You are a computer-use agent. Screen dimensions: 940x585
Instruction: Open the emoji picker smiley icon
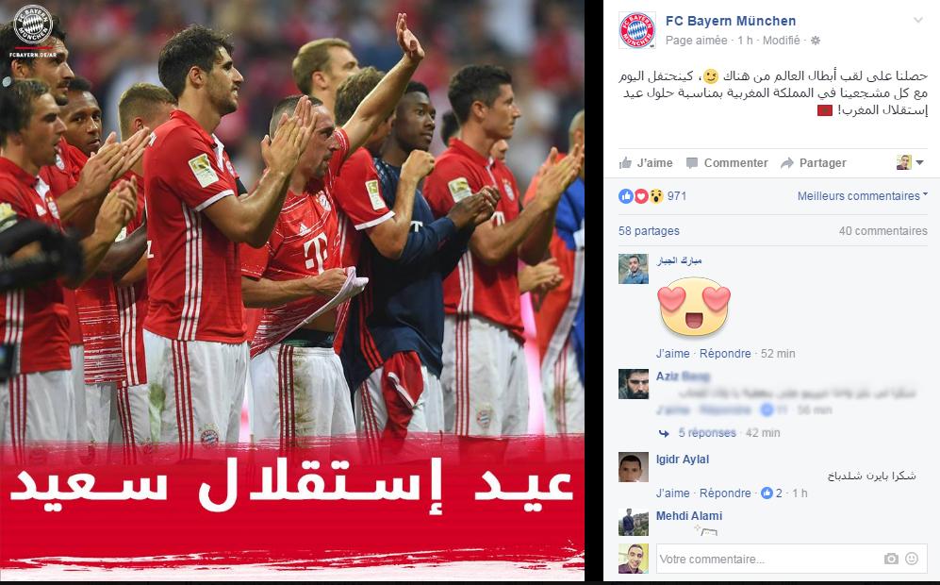(x=911, y=559)
